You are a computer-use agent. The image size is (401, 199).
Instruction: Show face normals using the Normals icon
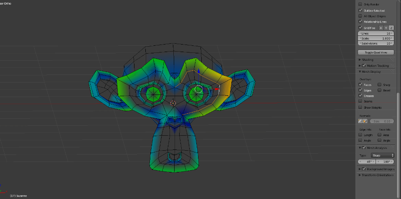pyautogui.click(x=365, y=121)
